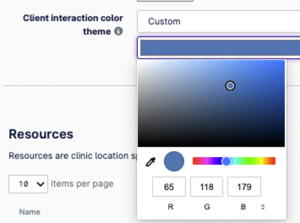
Task: Click the G channel label
Action: (x=207, y=207)
